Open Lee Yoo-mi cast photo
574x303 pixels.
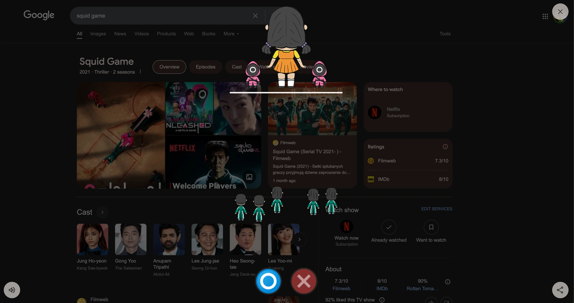click(284, 240)
